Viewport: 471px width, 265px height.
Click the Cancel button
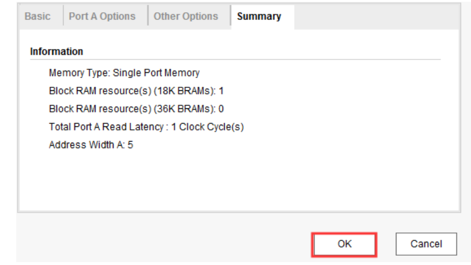pos(426,244)
